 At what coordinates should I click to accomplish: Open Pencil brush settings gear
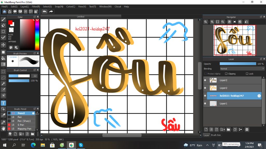(x=33, y=113)
